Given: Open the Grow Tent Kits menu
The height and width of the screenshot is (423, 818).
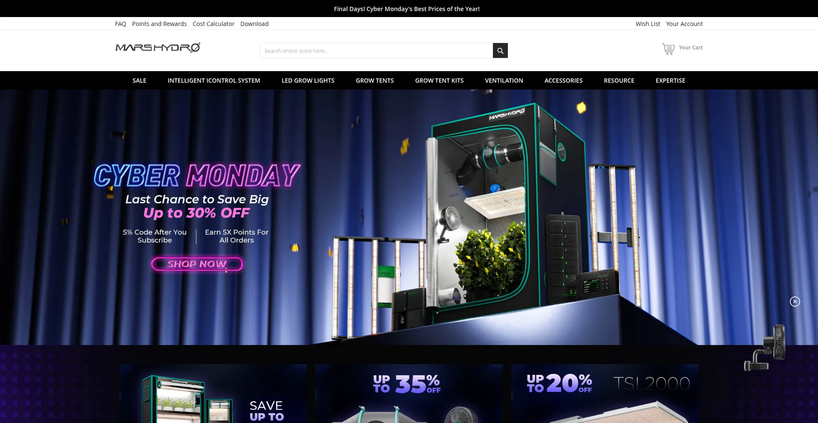Looking at the screenshot, I should point(439,81).
